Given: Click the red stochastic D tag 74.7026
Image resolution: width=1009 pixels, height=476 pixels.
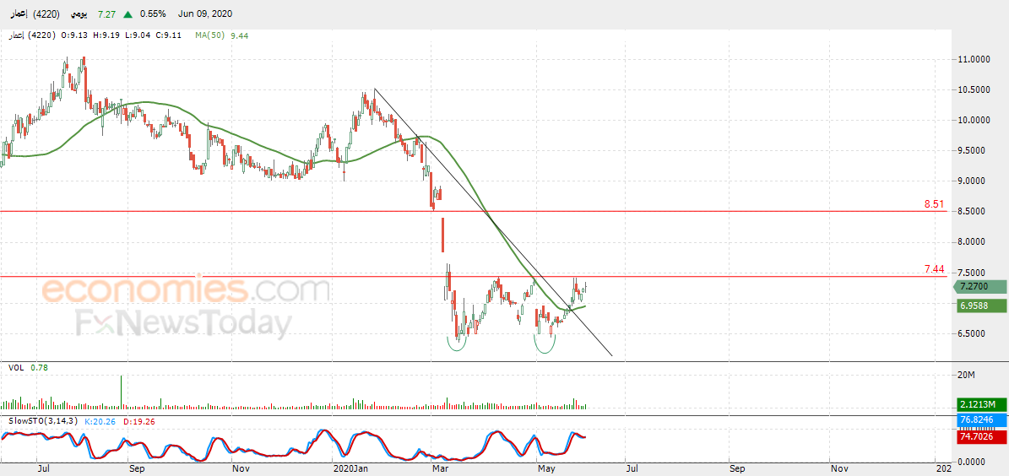Looking at the screenshot, I should click(979, 436).
